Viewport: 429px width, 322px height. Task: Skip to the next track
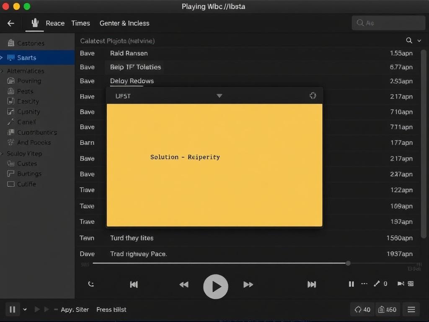tap(312, 285)
